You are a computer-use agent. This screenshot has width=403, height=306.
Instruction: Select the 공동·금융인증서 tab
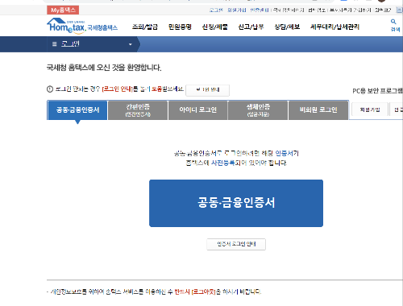[77, 110]
